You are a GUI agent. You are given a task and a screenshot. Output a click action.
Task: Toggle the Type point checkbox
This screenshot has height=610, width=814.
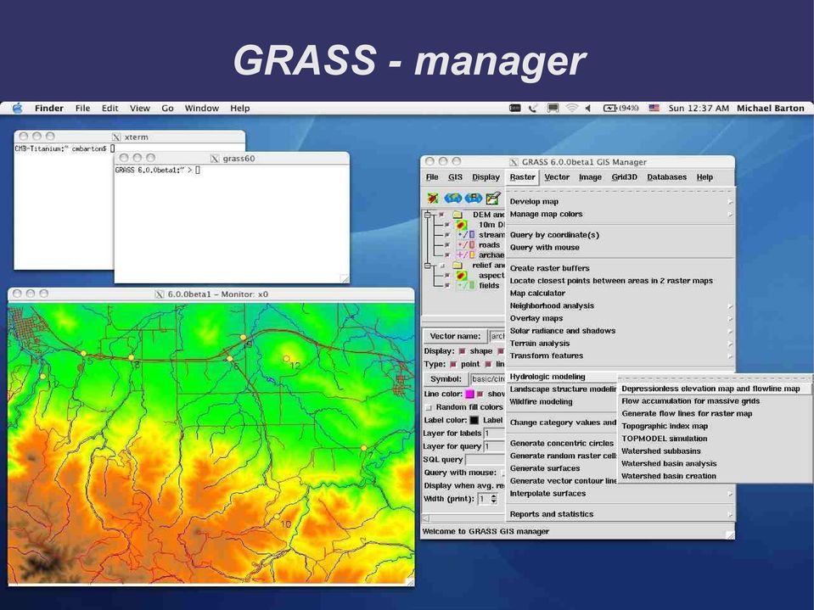pos(453,364)
